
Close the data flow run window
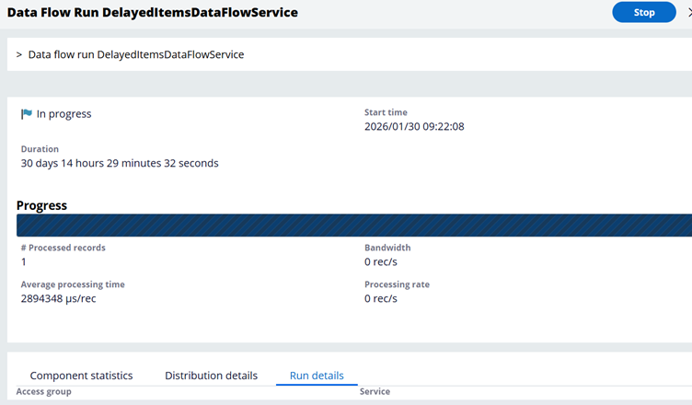coord(687,12)
